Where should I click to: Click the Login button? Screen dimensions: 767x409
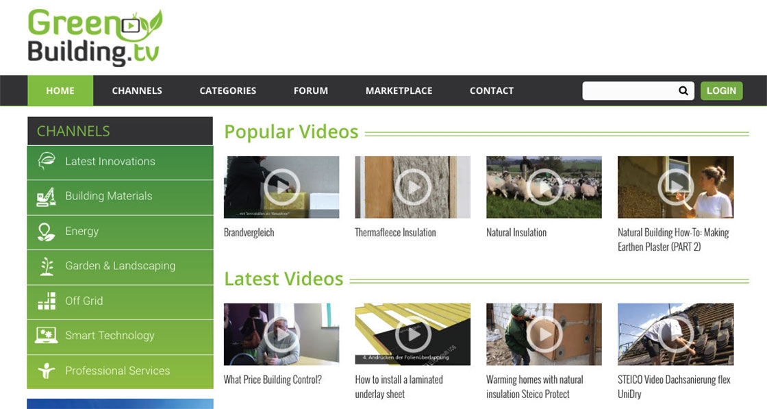pyautogui.click(x=721, y=90)
